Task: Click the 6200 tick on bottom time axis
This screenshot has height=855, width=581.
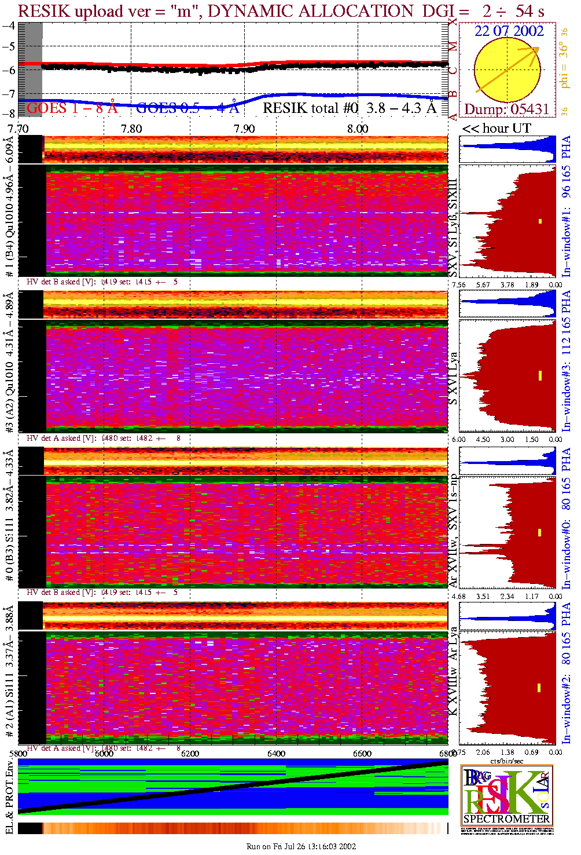Action: (x=190, y=753)
